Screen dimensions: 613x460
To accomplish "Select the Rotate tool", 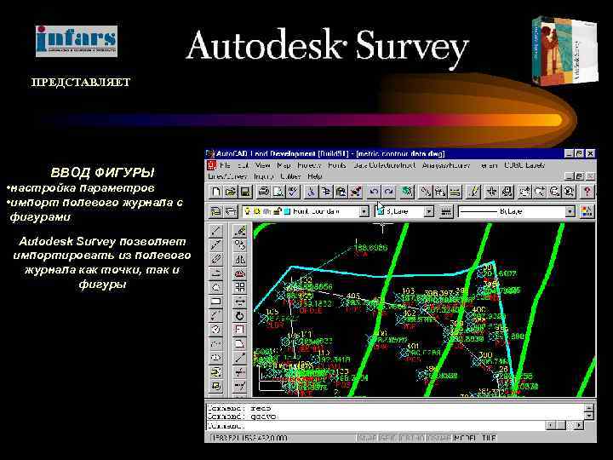I will [x=240, y=316].
